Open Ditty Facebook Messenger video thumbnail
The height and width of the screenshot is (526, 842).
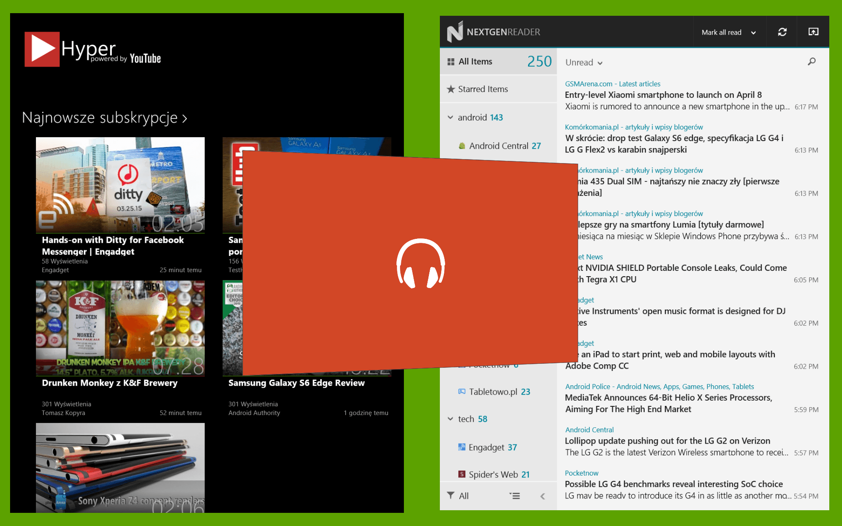120,185
